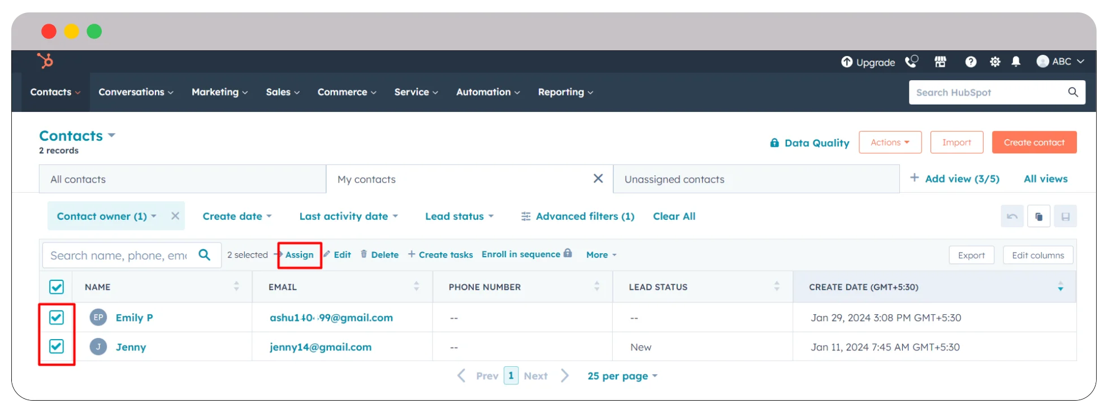Open the notifications bell
The height and width of the screenshot is (412, 1108).
click(x=1016, y=62)
